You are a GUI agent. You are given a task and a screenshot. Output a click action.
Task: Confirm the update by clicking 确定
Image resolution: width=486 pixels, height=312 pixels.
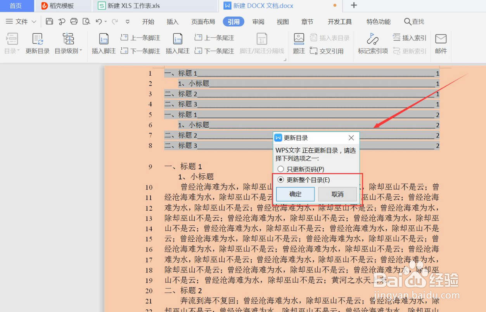pyautogui.click(x=295, y=194)
